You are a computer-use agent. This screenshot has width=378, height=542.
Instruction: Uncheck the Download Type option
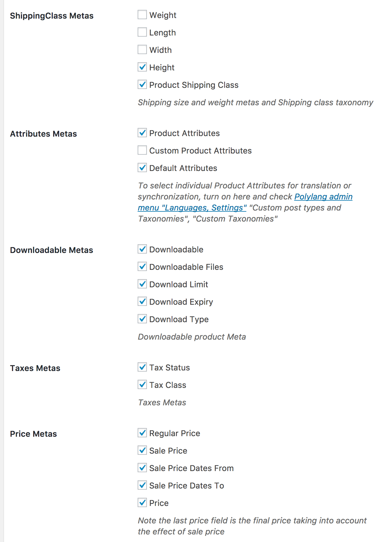(142, 319)
